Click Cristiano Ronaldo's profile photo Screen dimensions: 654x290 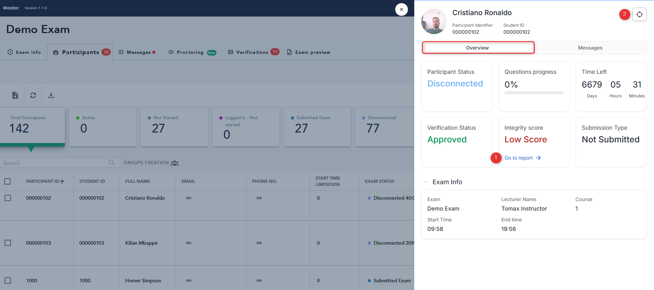[x=434, y=21]
